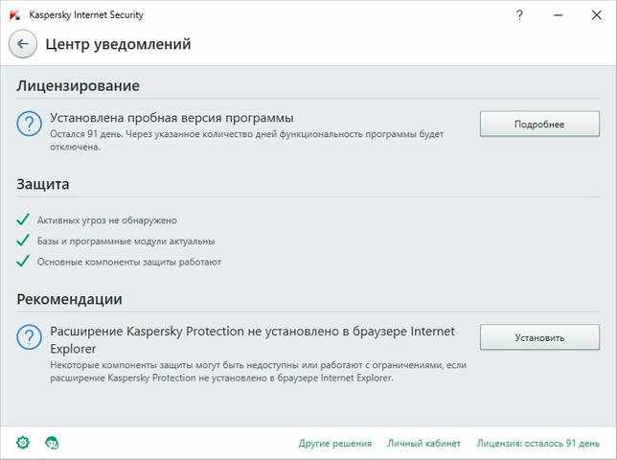This screenshot has width=617, height=460.
Task: Open the "Другие решения" link
Action: (335, 443)
